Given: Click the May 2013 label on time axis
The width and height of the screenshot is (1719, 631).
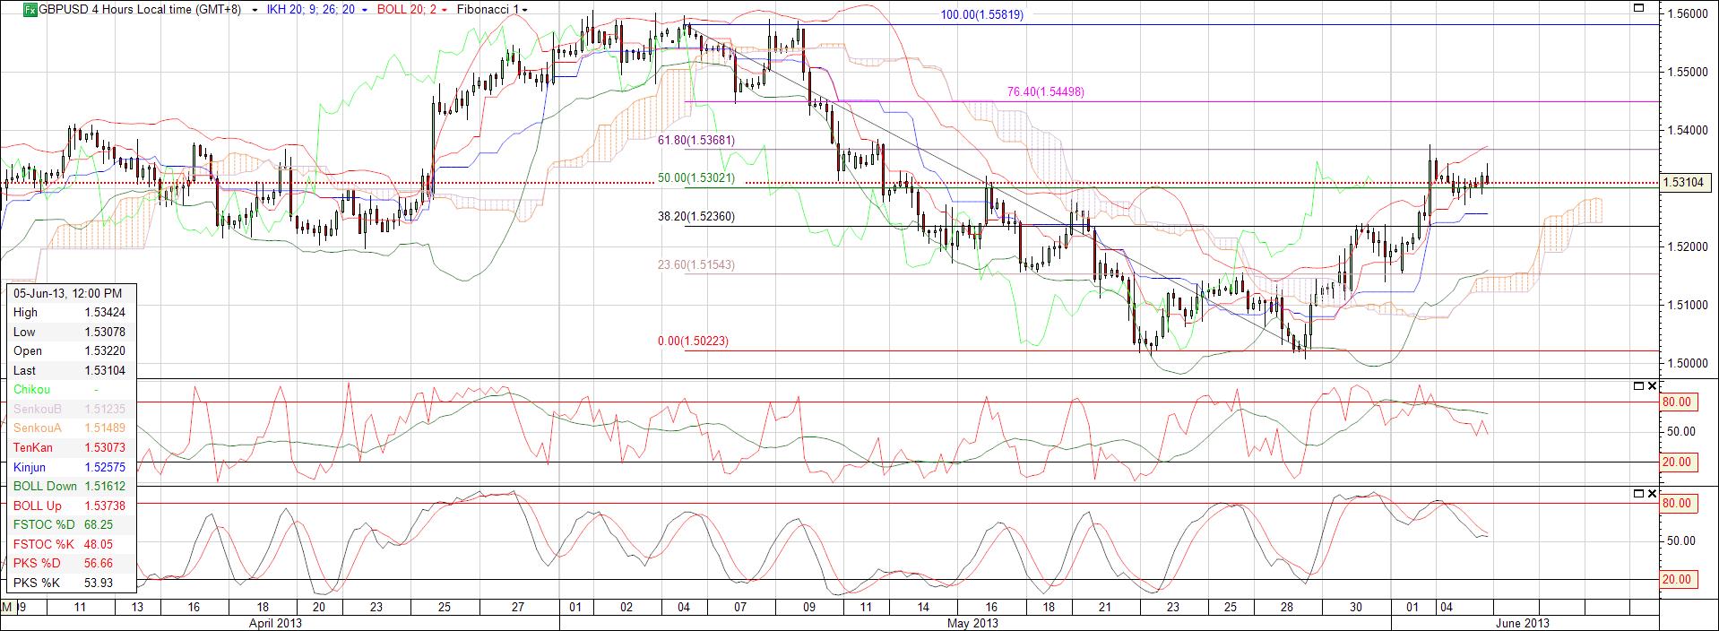Looking at the screenshot, I should [972, 623].
